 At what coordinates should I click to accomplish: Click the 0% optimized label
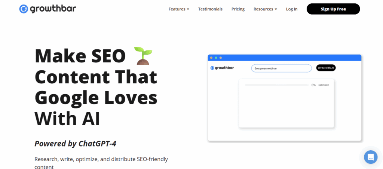(320, 85)
